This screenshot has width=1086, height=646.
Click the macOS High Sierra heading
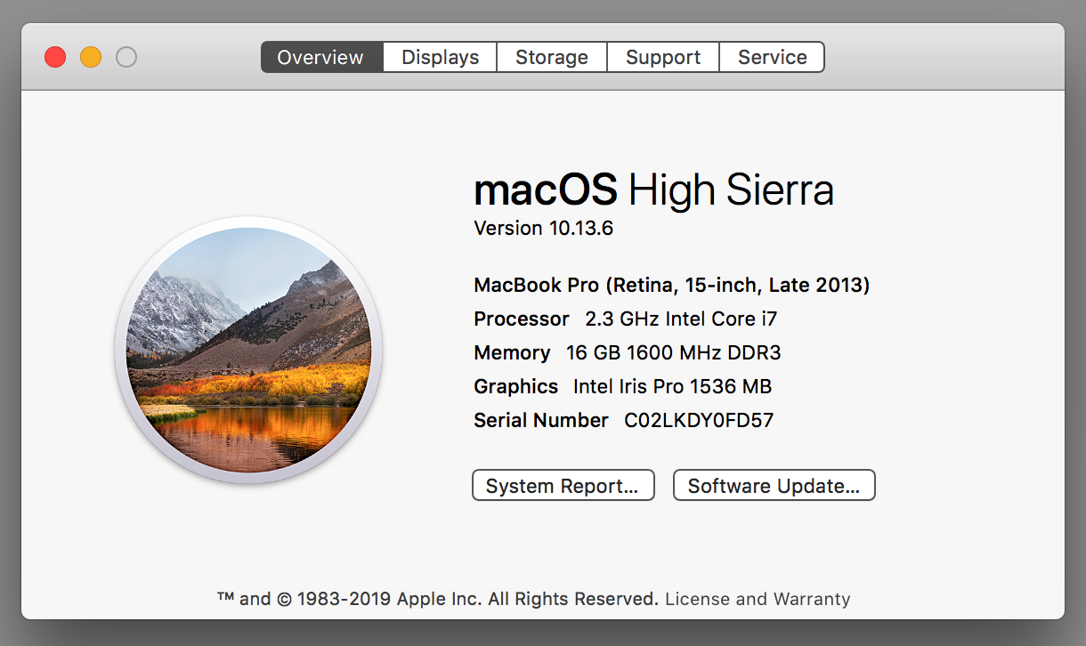point(653,190)
